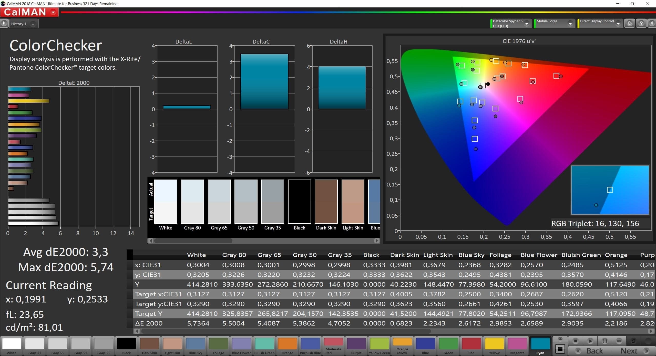Open the settings gear icon

pyautogui.click(x=630, y=24)
